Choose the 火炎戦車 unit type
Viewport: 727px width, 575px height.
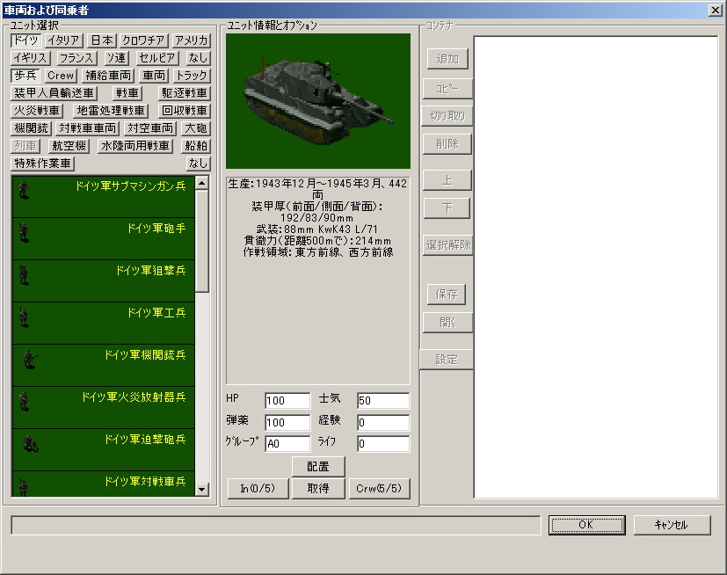(37, 111)
